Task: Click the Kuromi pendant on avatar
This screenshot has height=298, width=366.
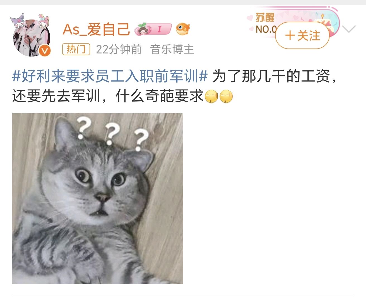Action: [18, 21]
